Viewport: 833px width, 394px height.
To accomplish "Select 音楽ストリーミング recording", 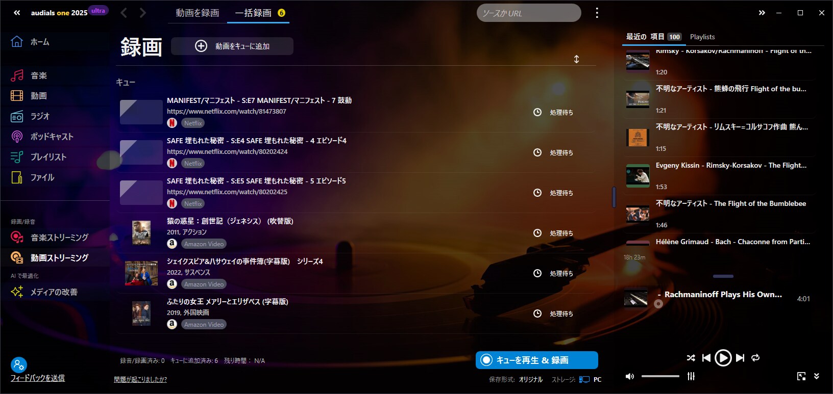I will tap(50, 238).
